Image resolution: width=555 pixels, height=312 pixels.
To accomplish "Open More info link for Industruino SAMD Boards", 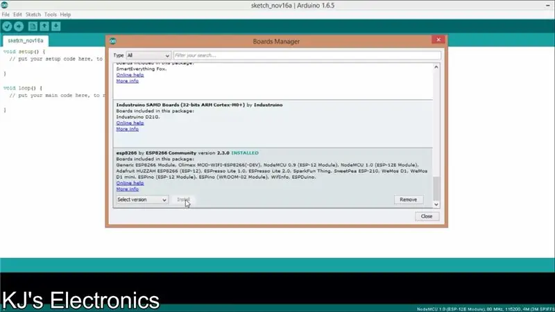I will (x=128, y=129).
